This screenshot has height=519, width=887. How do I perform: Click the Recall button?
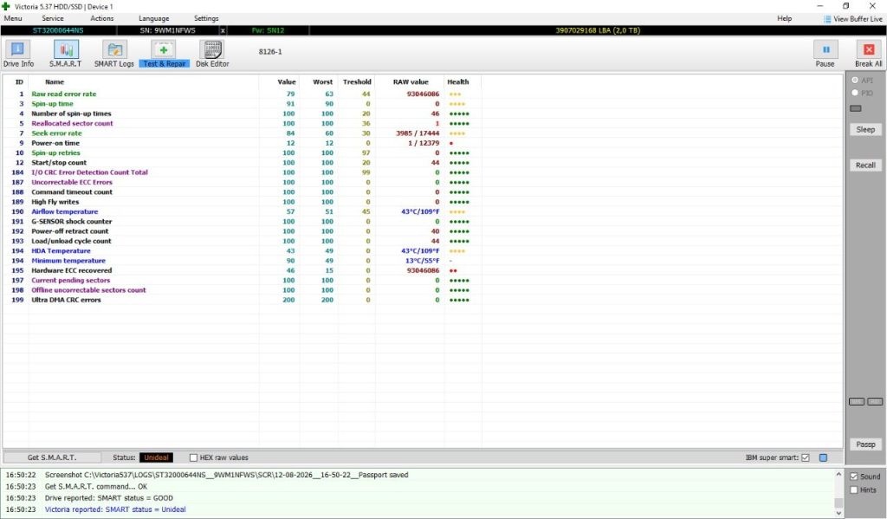click(865, 165)
